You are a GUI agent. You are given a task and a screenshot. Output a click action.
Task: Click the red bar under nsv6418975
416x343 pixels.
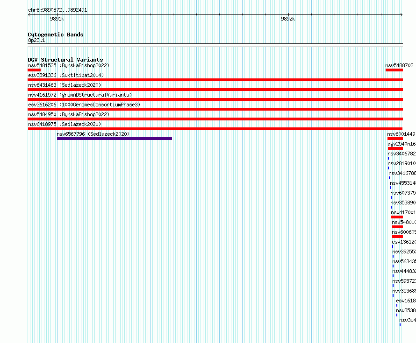[215, 129]
